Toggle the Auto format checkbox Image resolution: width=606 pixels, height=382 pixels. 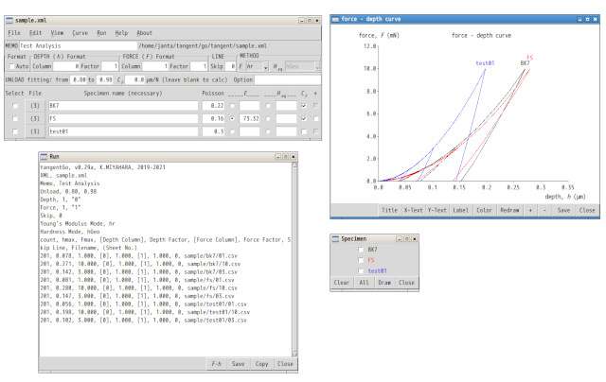(12, 66)
